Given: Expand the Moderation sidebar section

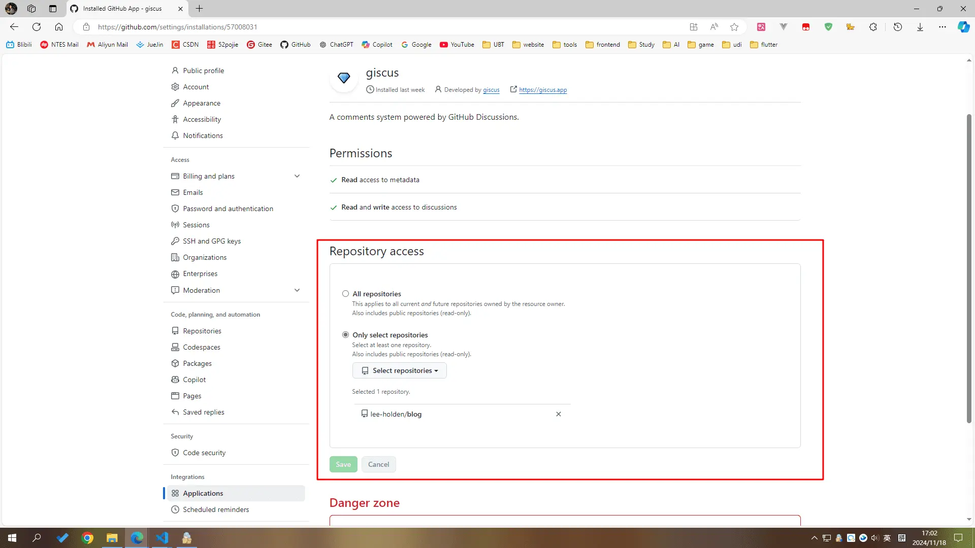Looking at the screenshot, I should click(x=297, y=290).
